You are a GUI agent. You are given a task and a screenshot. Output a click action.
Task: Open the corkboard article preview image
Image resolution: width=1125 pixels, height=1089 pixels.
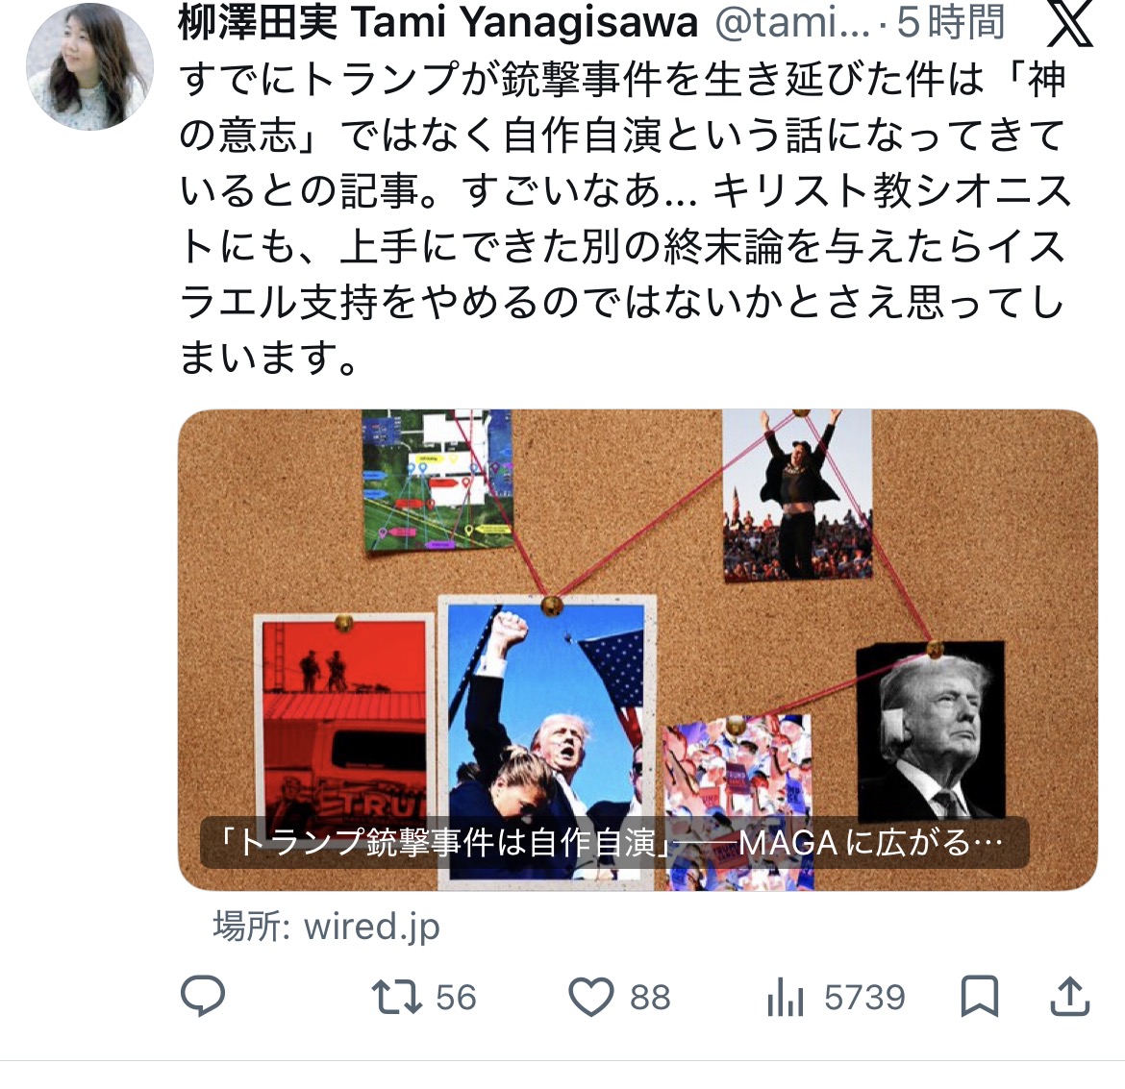(637, 650)
